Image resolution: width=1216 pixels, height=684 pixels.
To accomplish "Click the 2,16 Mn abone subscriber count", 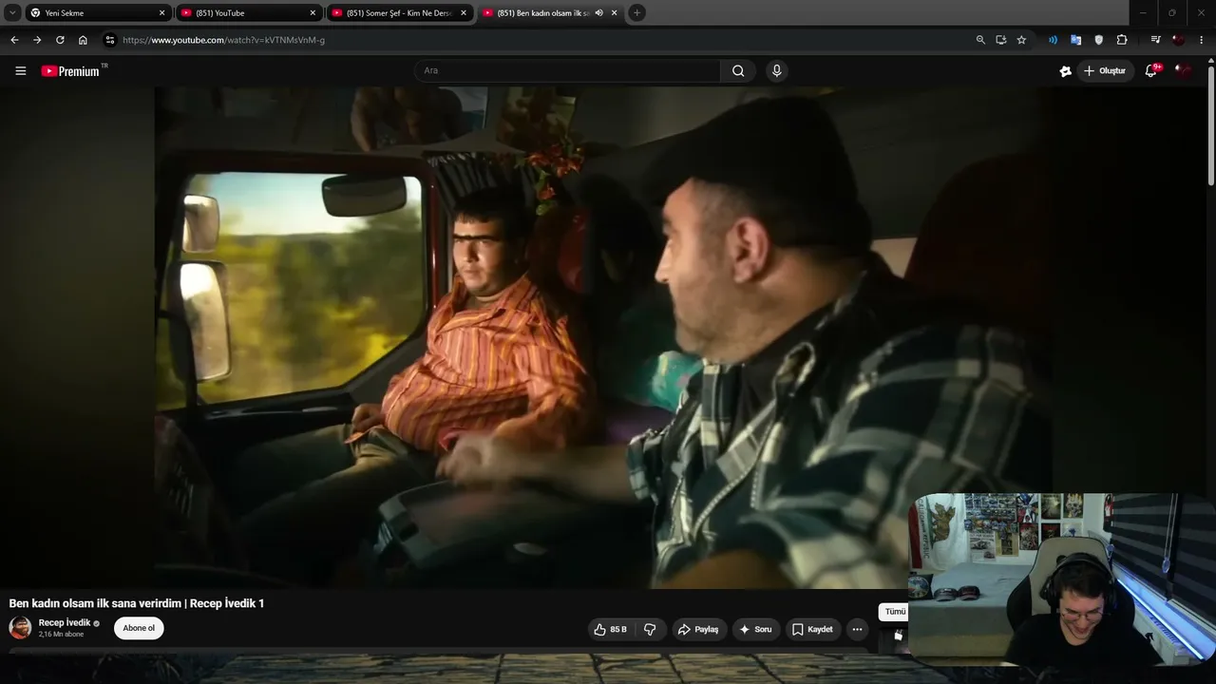I will point(62,635).
